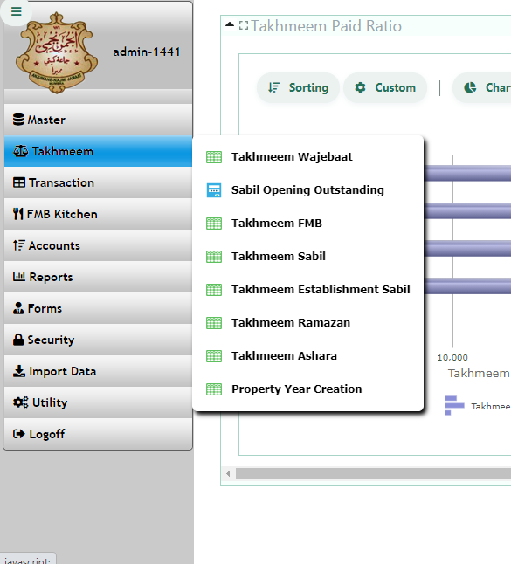
Task: Click the hamburger menu icon
Action: pos(17,11)
